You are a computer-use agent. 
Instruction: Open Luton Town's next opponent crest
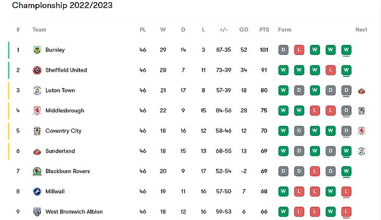(362, 90)
